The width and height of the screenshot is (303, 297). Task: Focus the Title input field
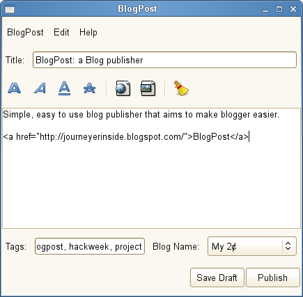164,60
